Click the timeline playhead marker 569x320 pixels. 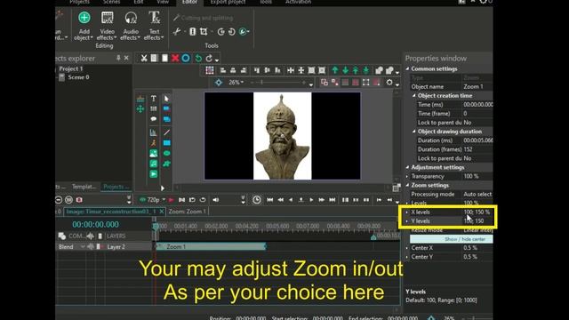156,227
